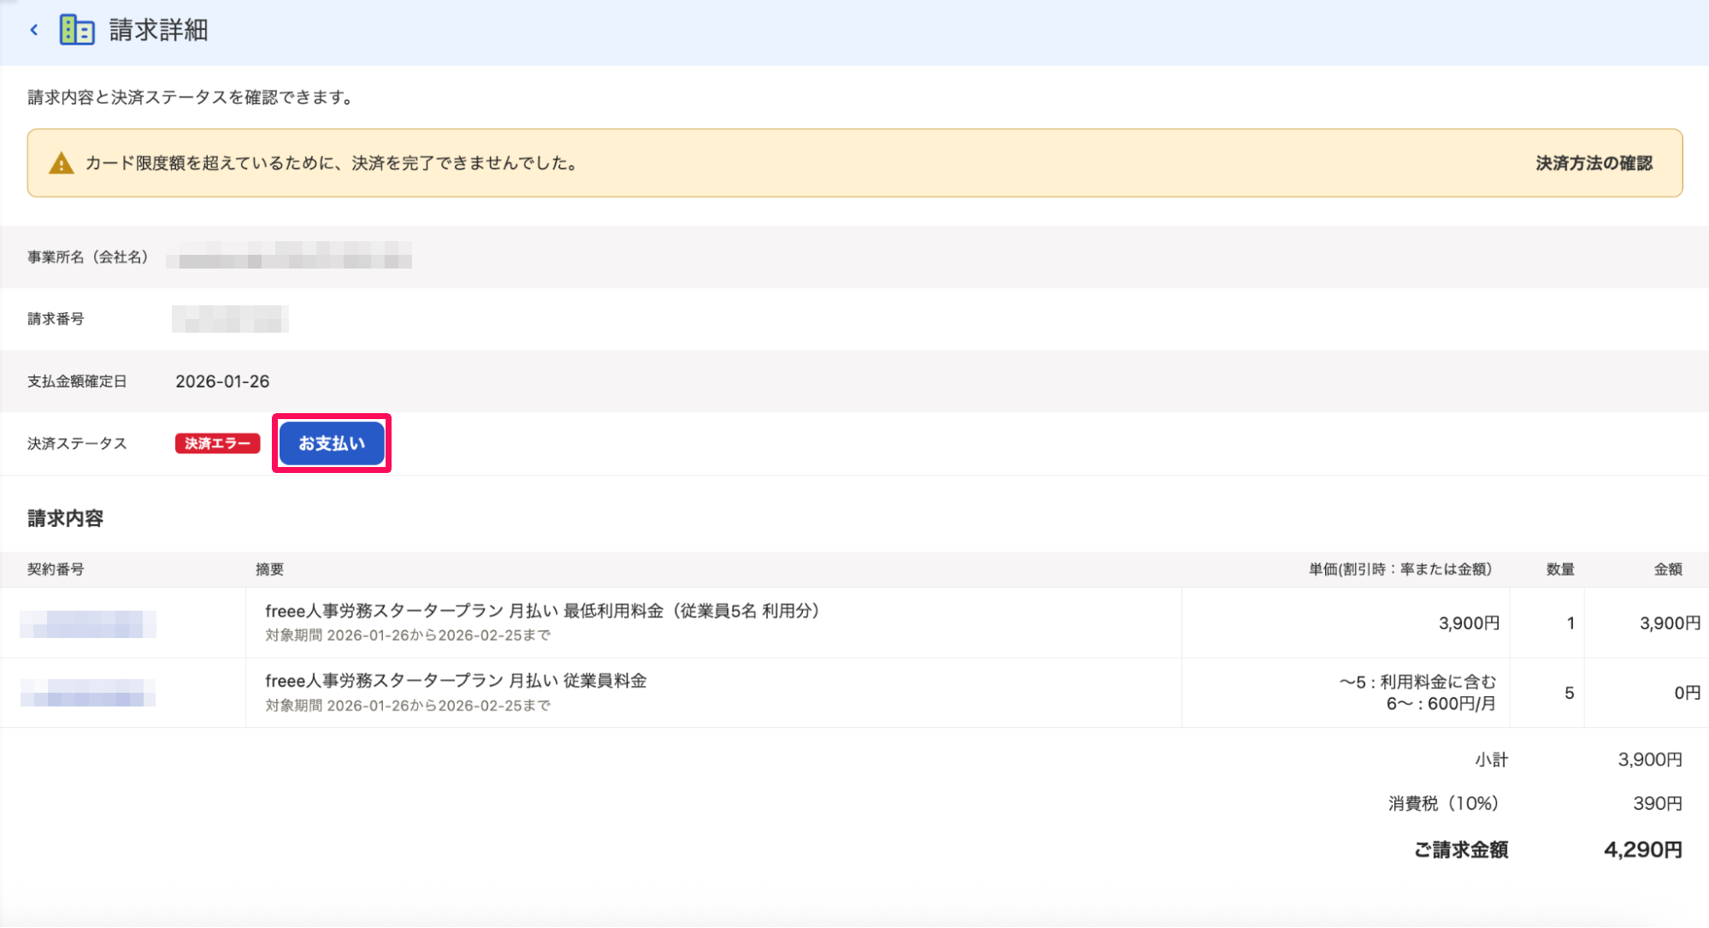Click the 0円 amount cell
Viewport: 1709px width, 928px height.
[x=1687, y=693]
